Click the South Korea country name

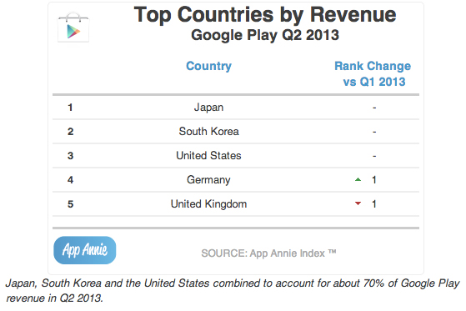(x=208, y=131)
